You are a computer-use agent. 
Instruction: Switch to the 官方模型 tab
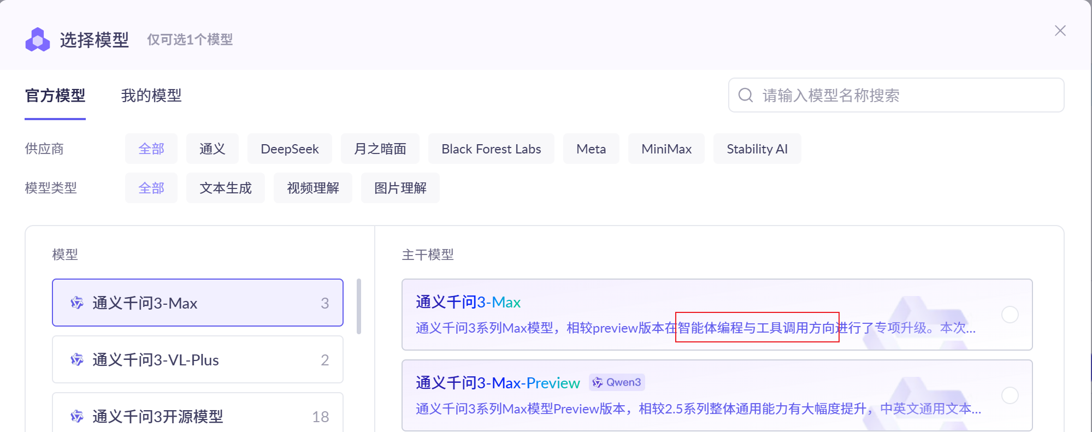click(55, 96)
